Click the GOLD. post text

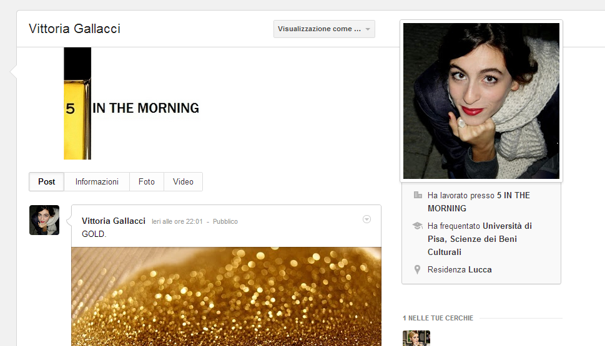94,234
